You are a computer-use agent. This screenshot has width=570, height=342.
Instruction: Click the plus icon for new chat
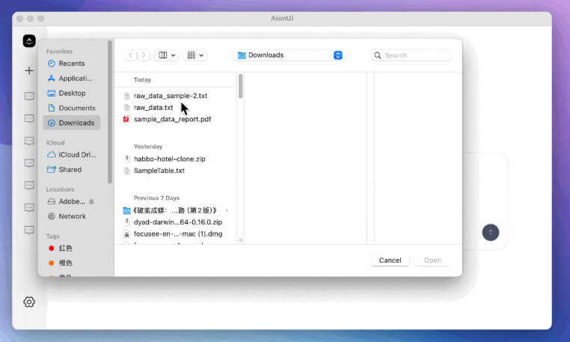click(29, 70)
